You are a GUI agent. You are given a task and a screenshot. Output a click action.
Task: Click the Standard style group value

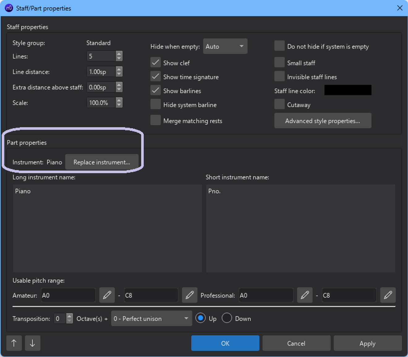(x=98, y=43)
